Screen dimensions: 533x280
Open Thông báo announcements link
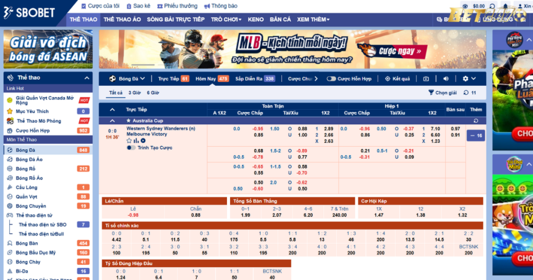[x=221, y=6]
